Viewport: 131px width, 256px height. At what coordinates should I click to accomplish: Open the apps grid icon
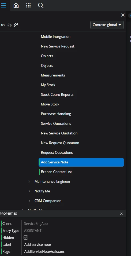pyautogui.click(x=28, y=5)
